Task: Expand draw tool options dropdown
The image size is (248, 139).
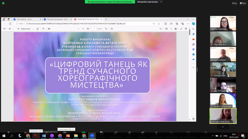Action: point(33,29)
